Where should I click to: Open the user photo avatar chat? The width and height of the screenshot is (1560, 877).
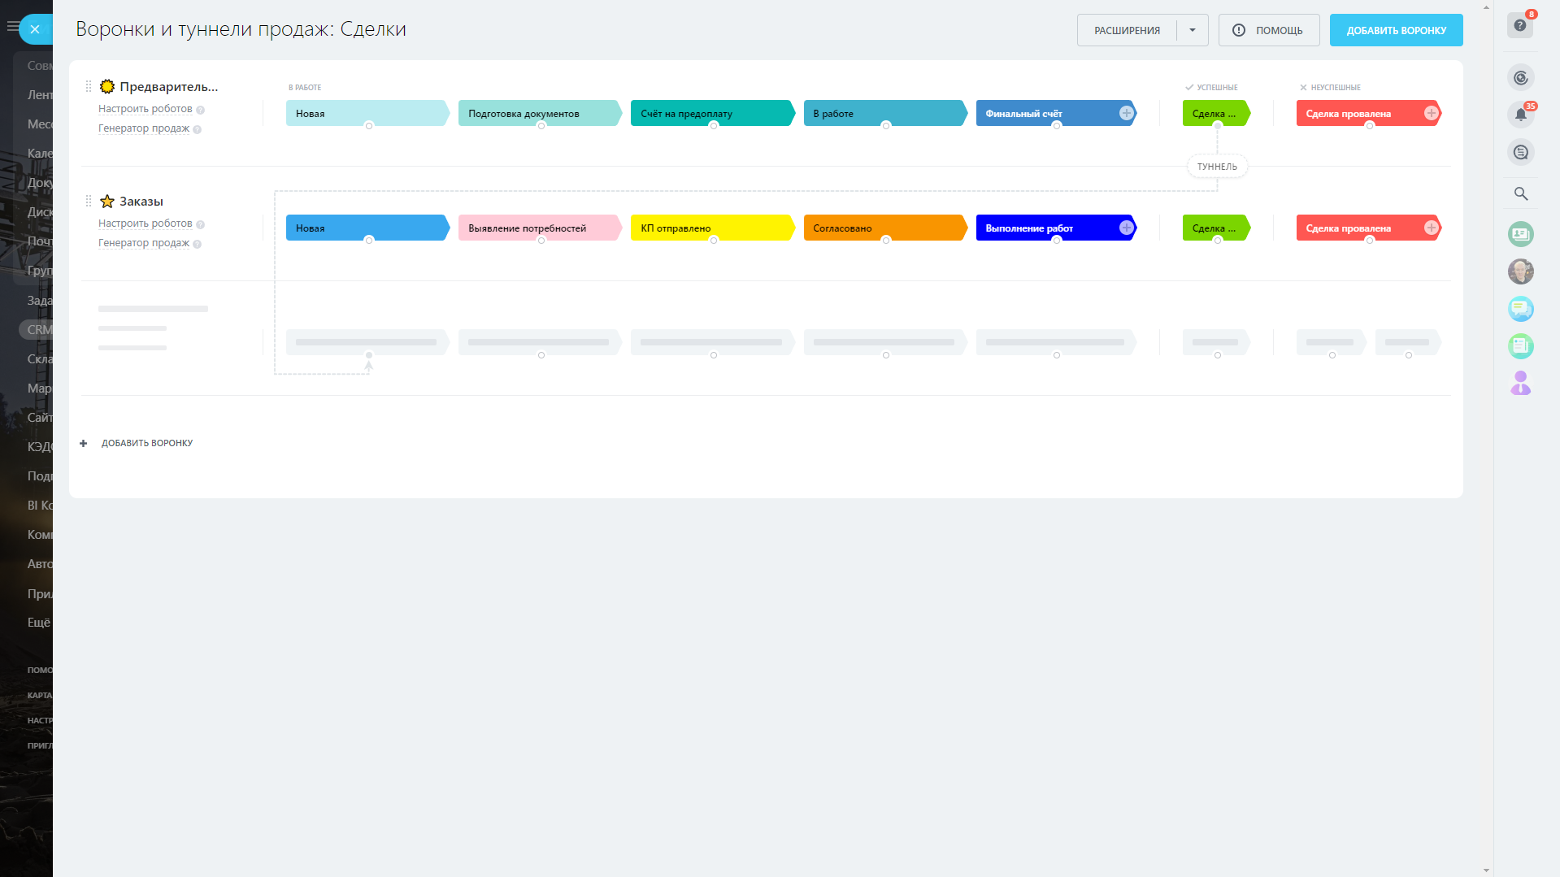[x=1520, y=271]
